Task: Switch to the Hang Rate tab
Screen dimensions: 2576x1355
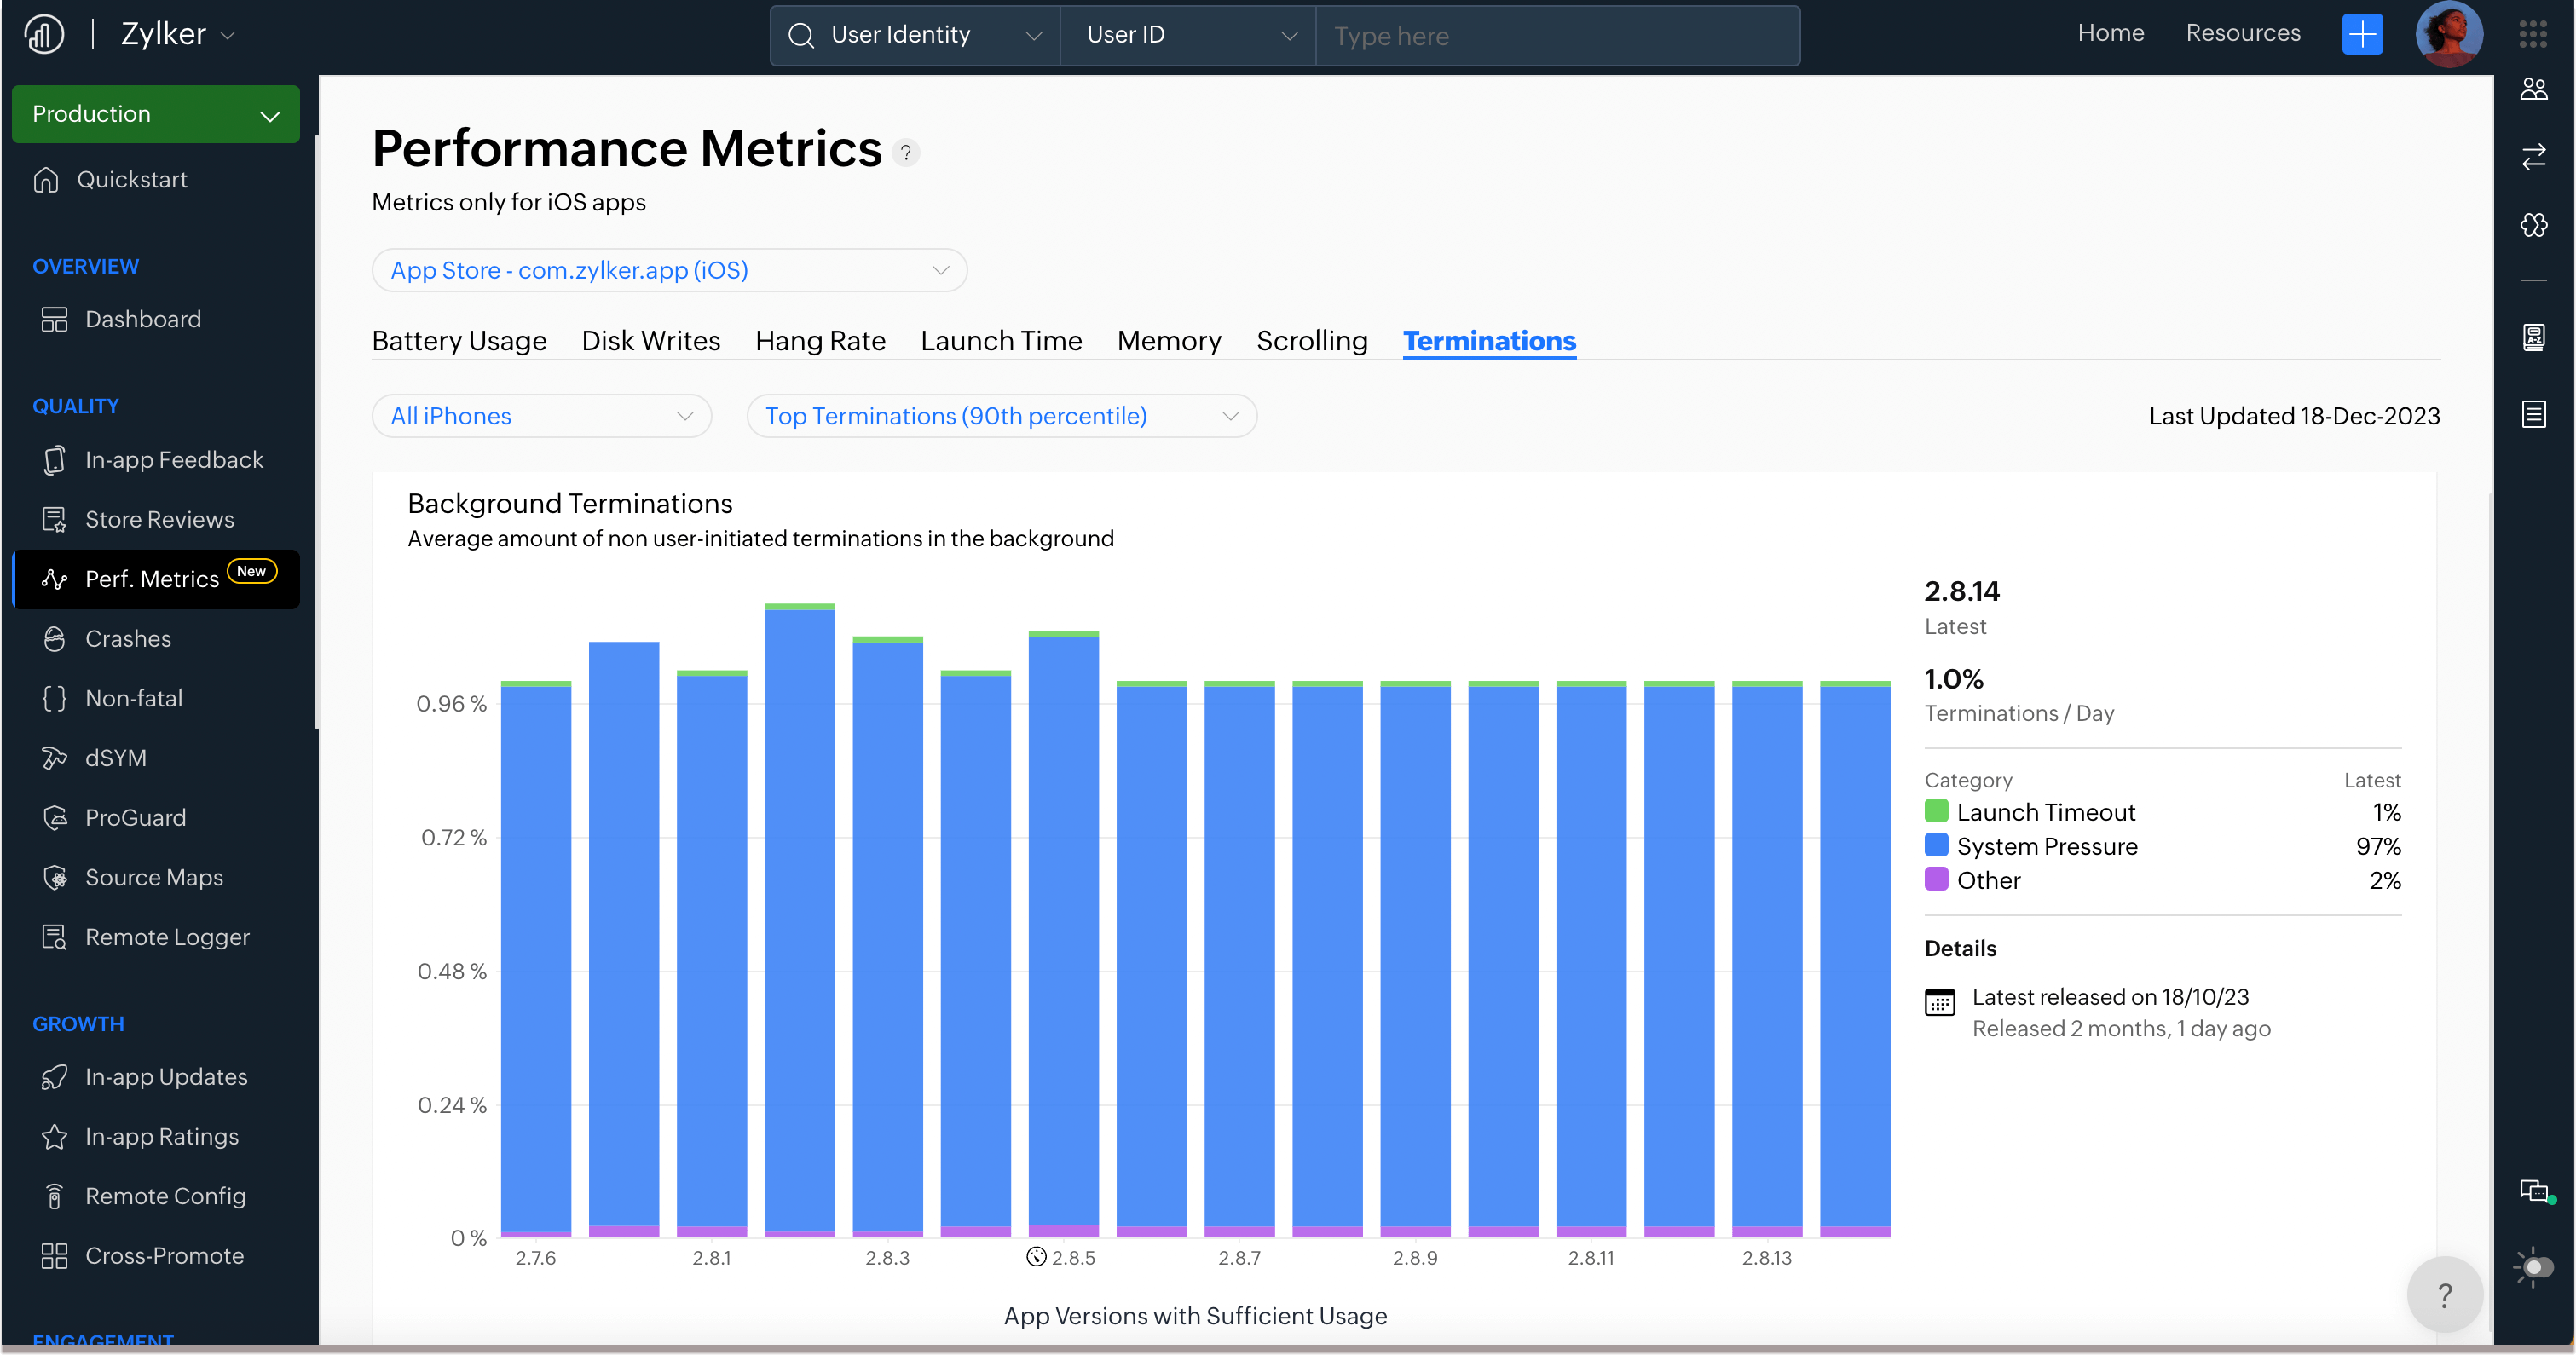Action: click(820, 341)
